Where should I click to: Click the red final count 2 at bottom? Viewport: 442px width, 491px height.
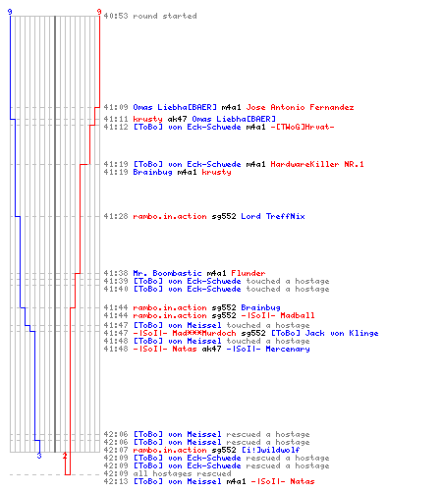pos(65,456)
